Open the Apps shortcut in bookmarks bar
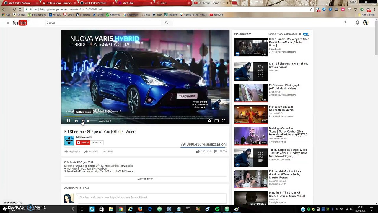Viewport: 378px width, 213px height. 6,15
